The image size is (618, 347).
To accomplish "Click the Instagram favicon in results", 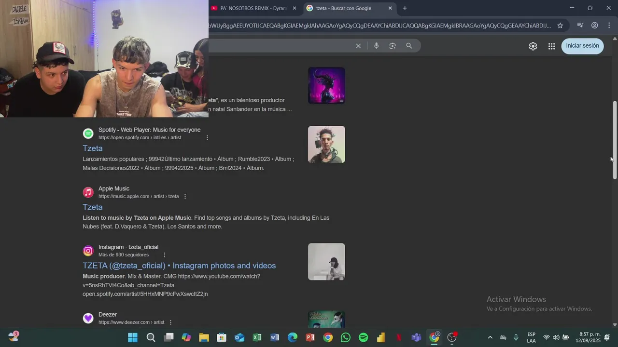I will pos(88,251).
